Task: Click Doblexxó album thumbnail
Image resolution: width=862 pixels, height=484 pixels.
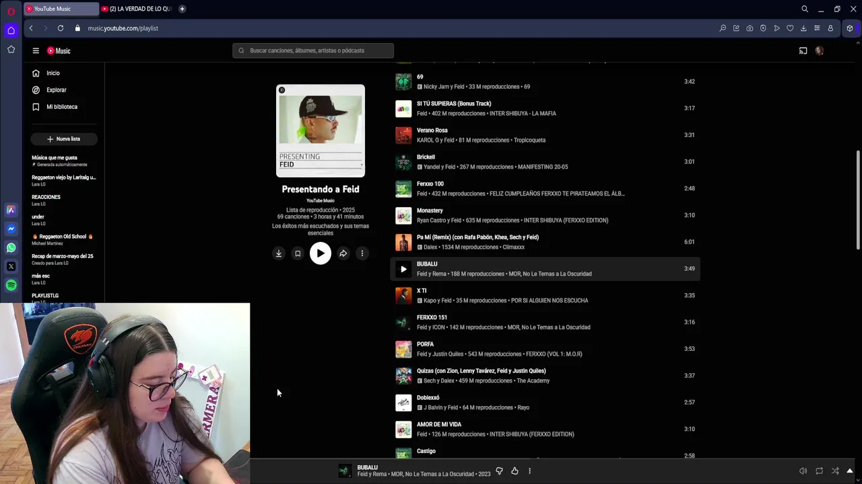Action: pyautogui.click(x=403, y=403)
